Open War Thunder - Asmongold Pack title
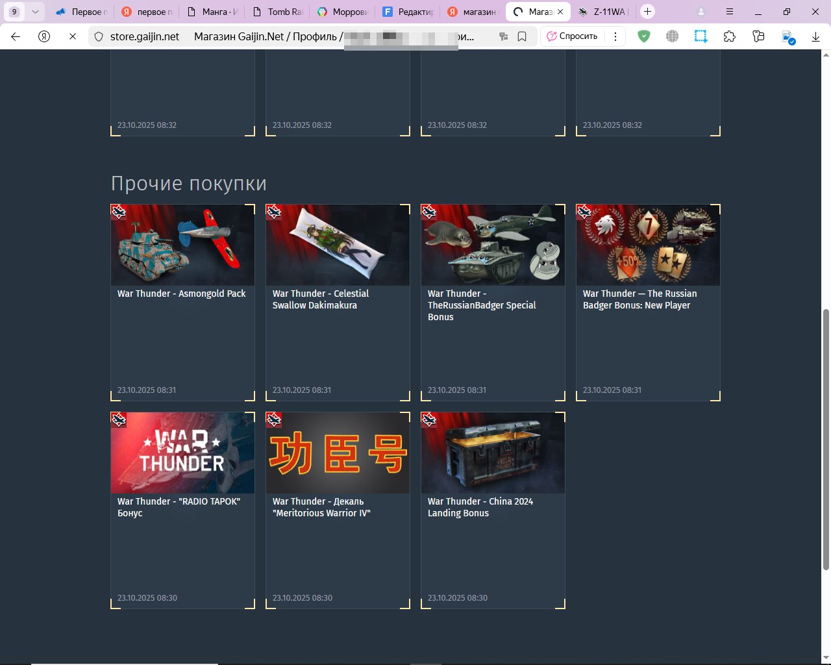The width and height of the screenshot is (831, 665). [x=181, y=294]
